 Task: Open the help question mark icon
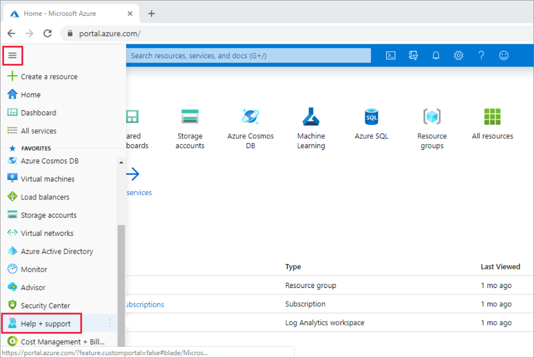481,55
